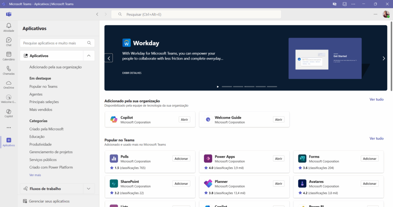Add the Polls app
The height and width of the screenshot is (207, 393).
point(181,159)
